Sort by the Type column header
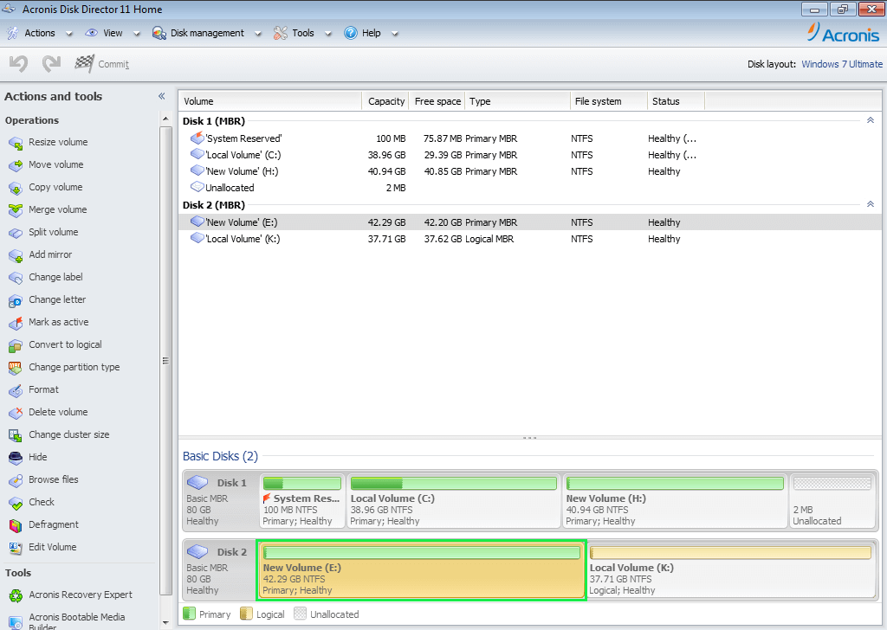 click(x=518, y=101)
